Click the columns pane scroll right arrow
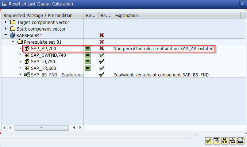This screenshot has width=247, height=147. pyautogui.click(x=80, y=128)
